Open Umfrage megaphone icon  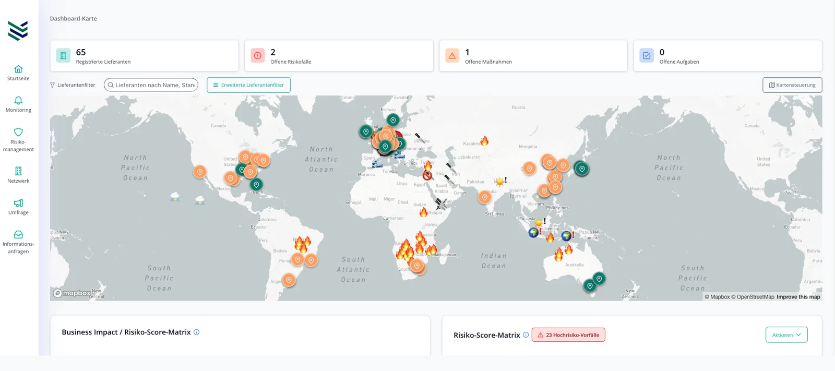[x=18, y=203]
